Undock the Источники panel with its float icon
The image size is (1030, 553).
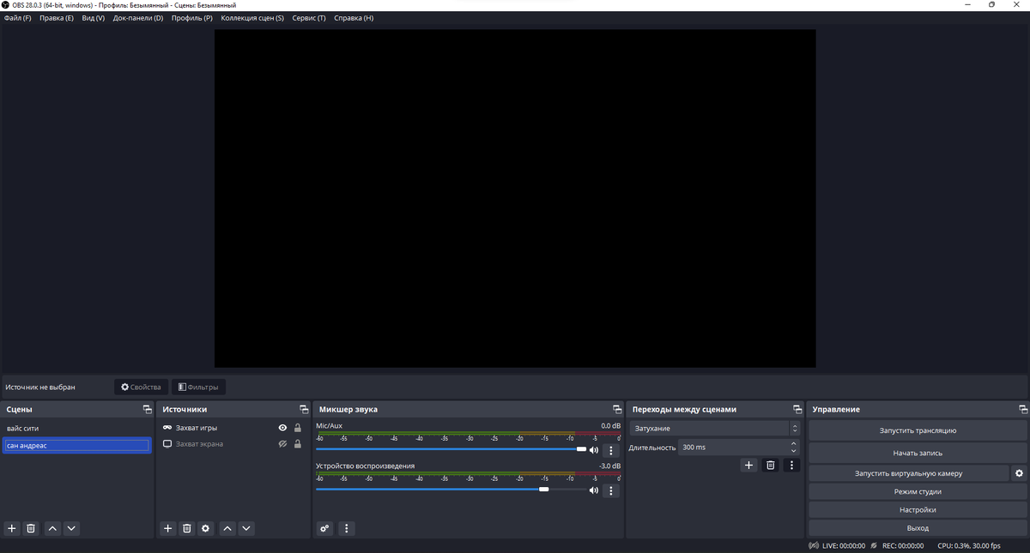tap(304, 410)
